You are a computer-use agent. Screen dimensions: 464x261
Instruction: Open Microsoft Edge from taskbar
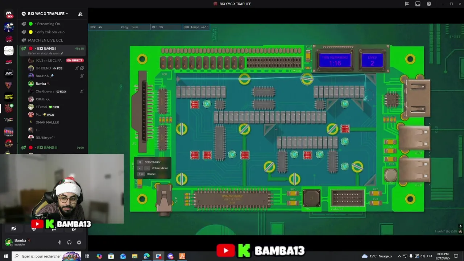pos(146,256)
